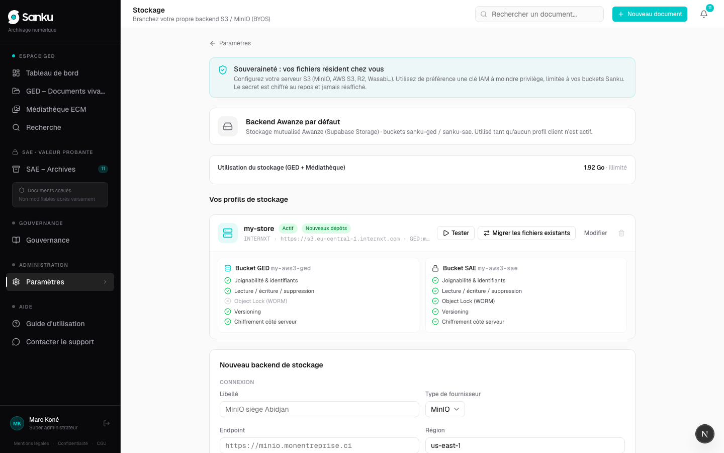Click the Bucket SAE Versioning check icon
The width and height of the screenshot is (724, 453).
click(x=435, y=312)
